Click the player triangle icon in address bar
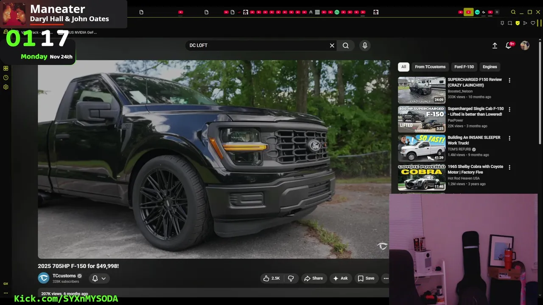The width and height of the screenshot is (543, 305). click(x=525, y=23)
